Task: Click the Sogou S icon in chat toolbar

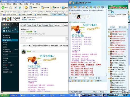Action: (x=99, y=7)
